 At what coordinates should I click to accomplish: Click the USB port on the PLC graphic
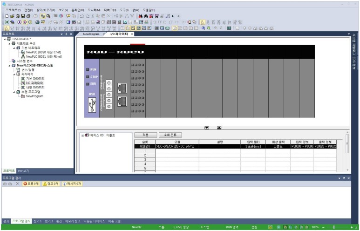tap(92, 105)
